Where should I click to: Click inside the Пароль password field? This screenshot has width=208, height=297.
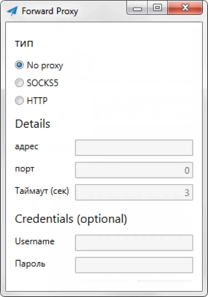[134, 265]
